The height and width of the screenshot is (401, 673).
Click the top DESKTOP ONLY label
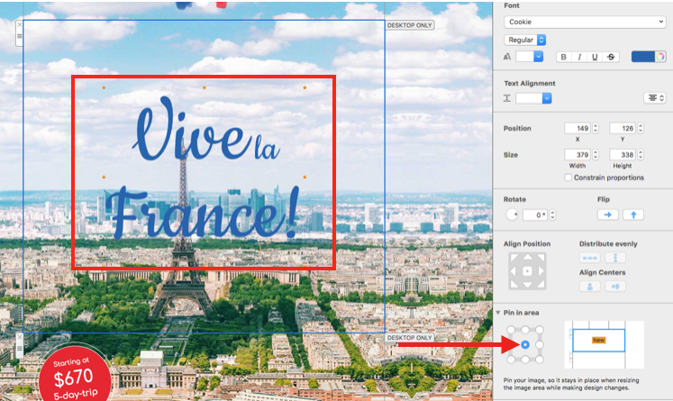(x=409, y=25)
